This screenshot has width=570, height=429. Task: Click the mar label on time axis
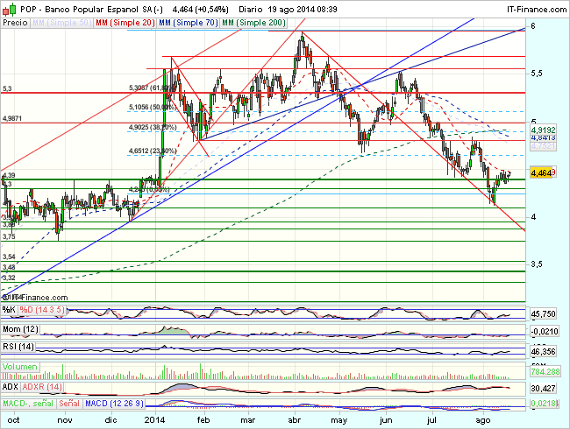point(247,420)
